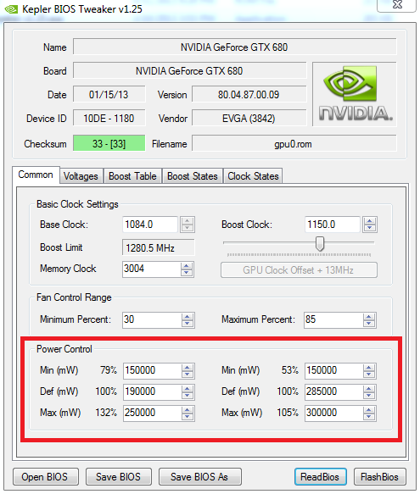Lower fan Maximum Percent with down arrow
This screenshot has width=420, height=494.
pyautogui.click(x=369, y=324)
